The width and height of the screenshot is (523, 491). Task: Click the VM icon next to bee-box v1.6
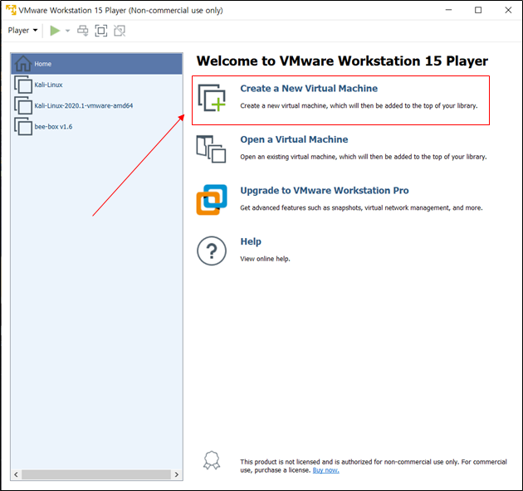(x=23, y=126)
